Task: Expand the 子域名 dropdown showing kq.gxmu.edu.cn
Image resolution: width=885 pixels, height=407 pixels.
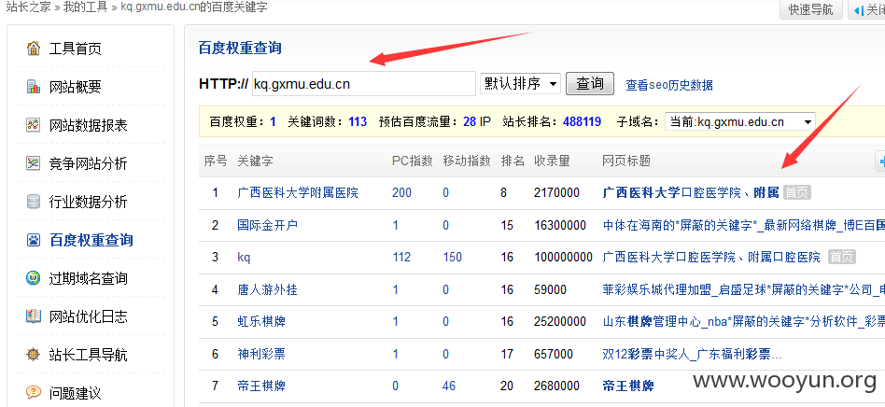Action: click(740, 121)
